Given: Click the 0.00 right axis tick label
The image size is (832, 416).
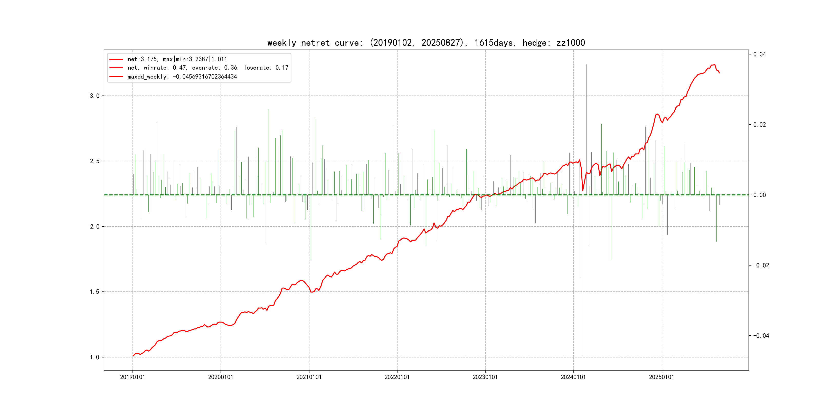Looking at the screenshot, I should 759,195.
